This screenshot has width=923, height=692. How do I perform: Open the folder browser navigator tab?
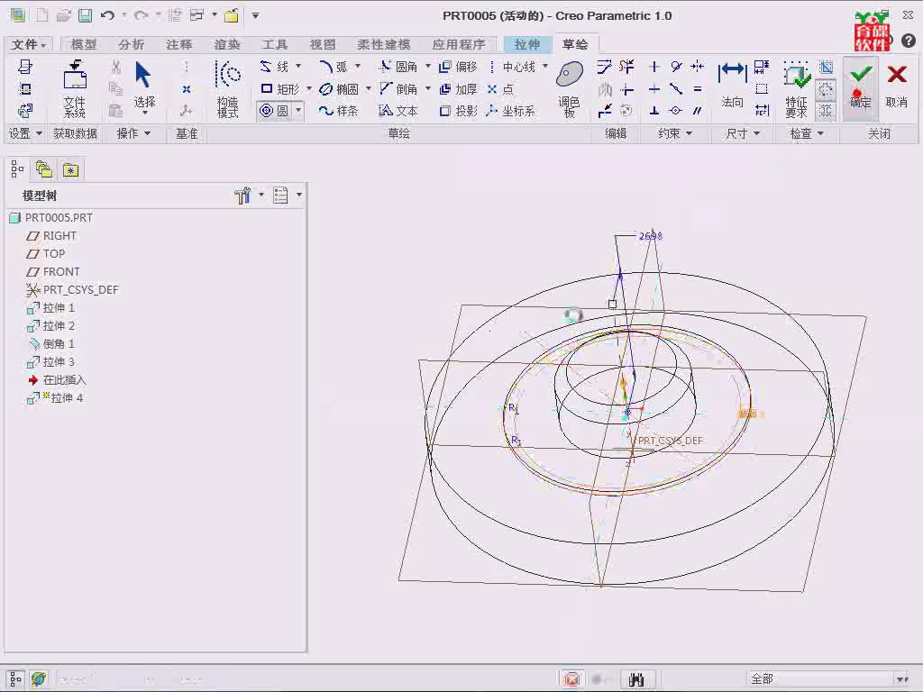click(x=44, y=170)
